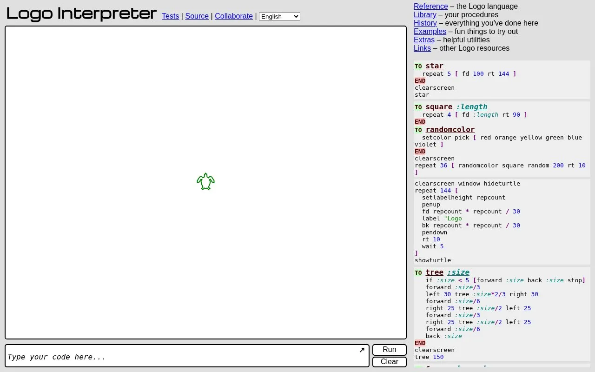Viewport: 595px width, 372px height.
Task: Open the Links resources link
Action: click(x=422, y=48)
